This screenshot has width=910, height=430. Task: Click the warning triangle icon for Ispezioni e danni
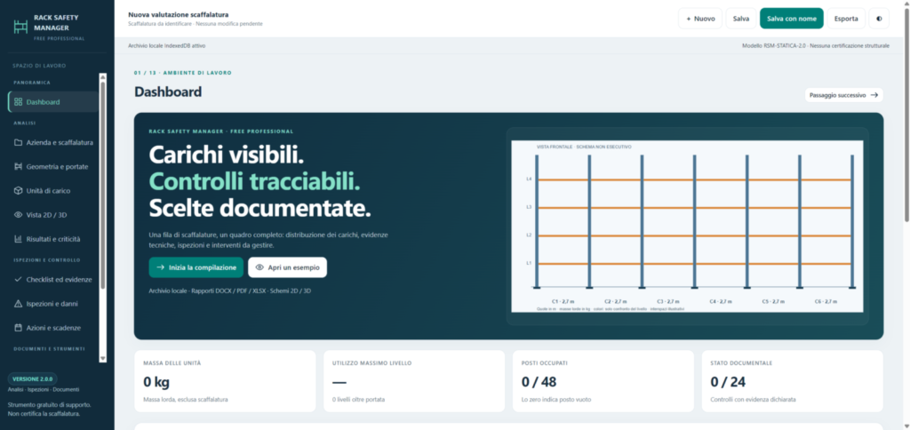[18, 304]
